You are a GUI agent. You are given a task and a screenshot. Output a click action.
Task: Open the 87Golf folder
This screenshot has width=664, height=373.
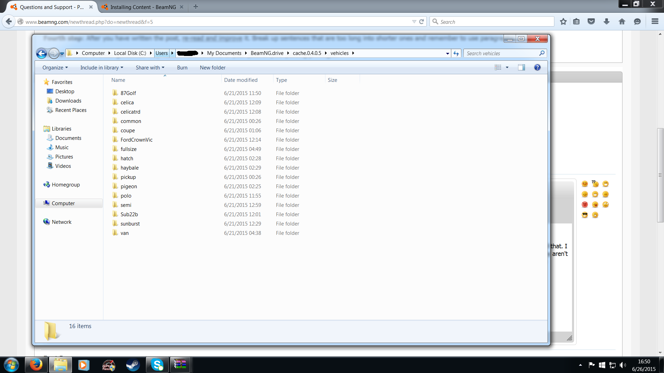coord(128,93)
